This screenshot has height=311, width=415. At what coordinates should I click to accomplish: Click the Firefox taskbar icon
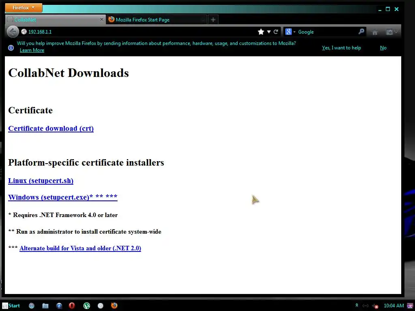click(114, 305)
